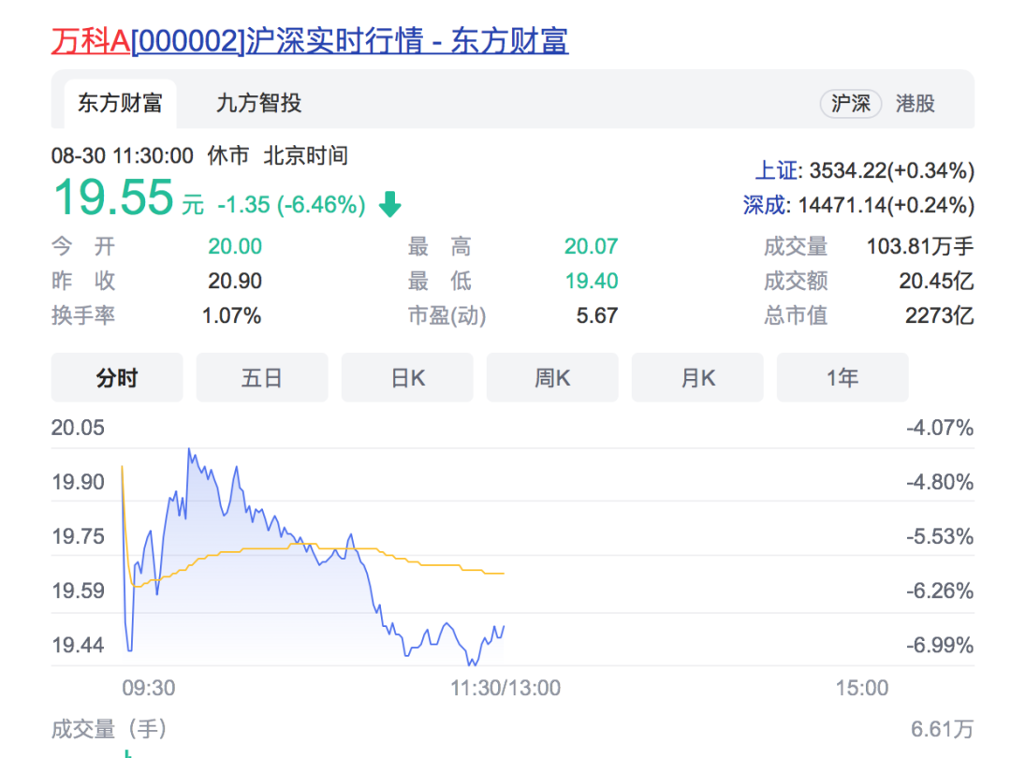Click the 成交额 field label
This screenshot has height=758, width=1011.
tap(796, 281)
